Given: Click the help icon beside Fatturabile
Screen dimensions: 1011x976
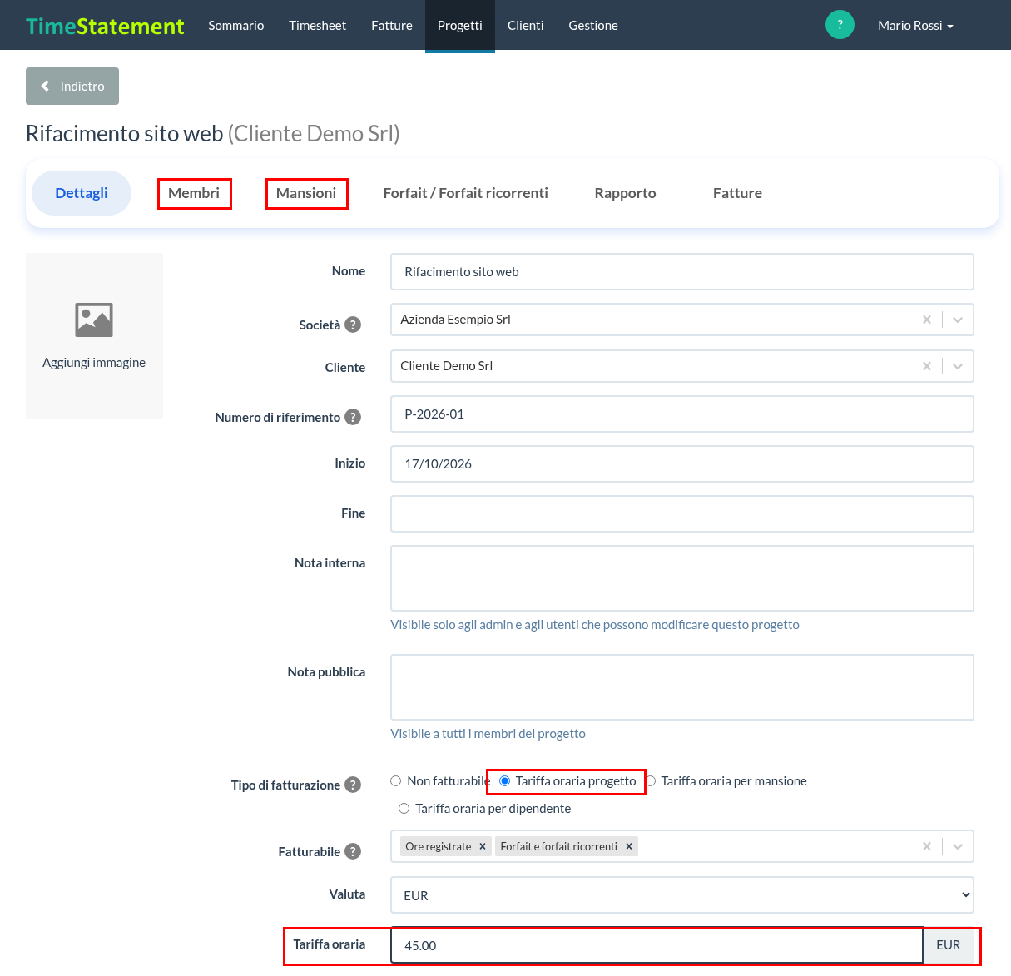Looking at the screenshot, I should (x=353, y=851).
